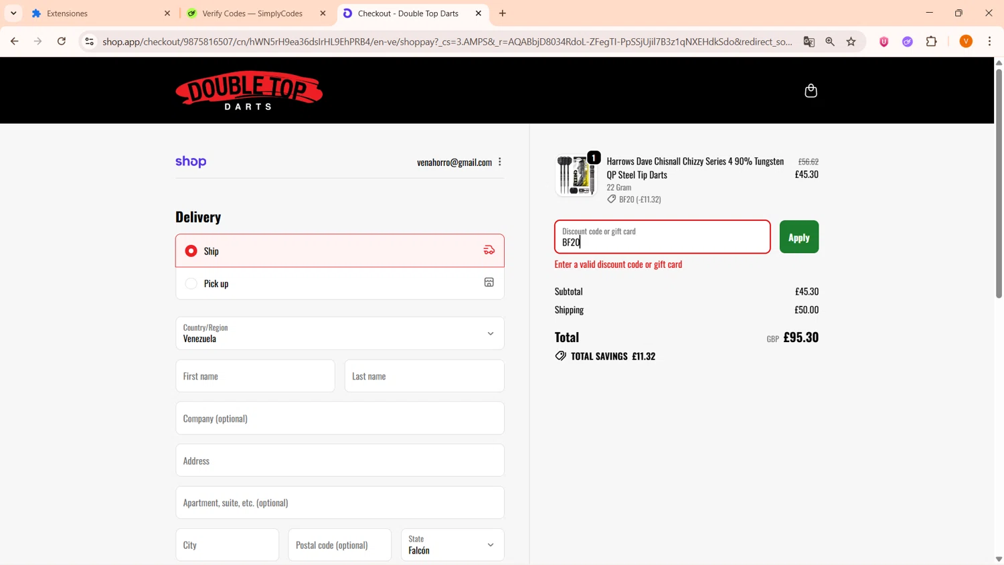Select the Pick up delivery option

pyautogui.click(x=339, y=283)
